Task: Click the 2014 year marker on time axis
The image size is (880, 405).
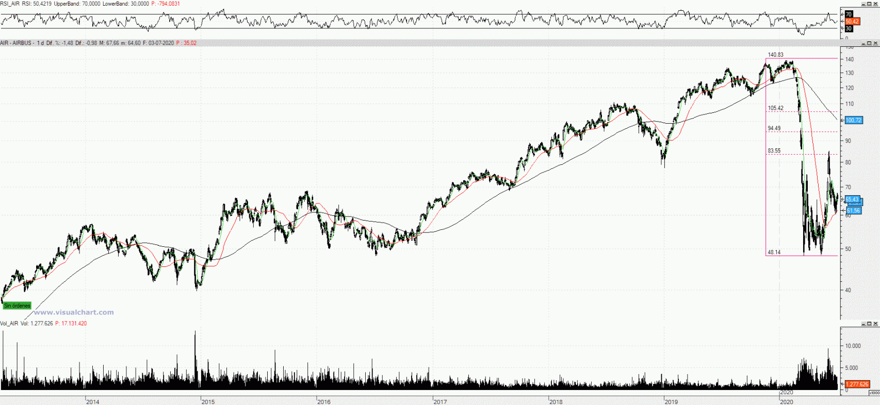Action: pyautogui.click(x=93, y=401)
